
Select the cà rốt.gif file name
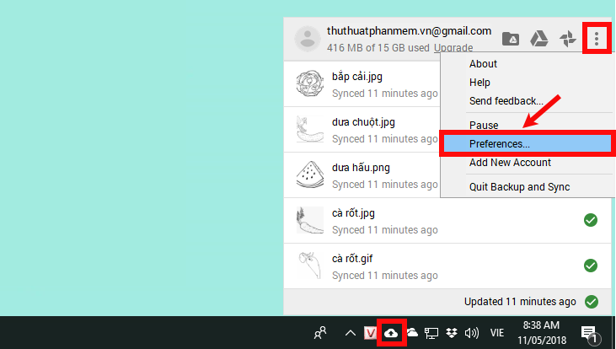[x=352, y=259]
